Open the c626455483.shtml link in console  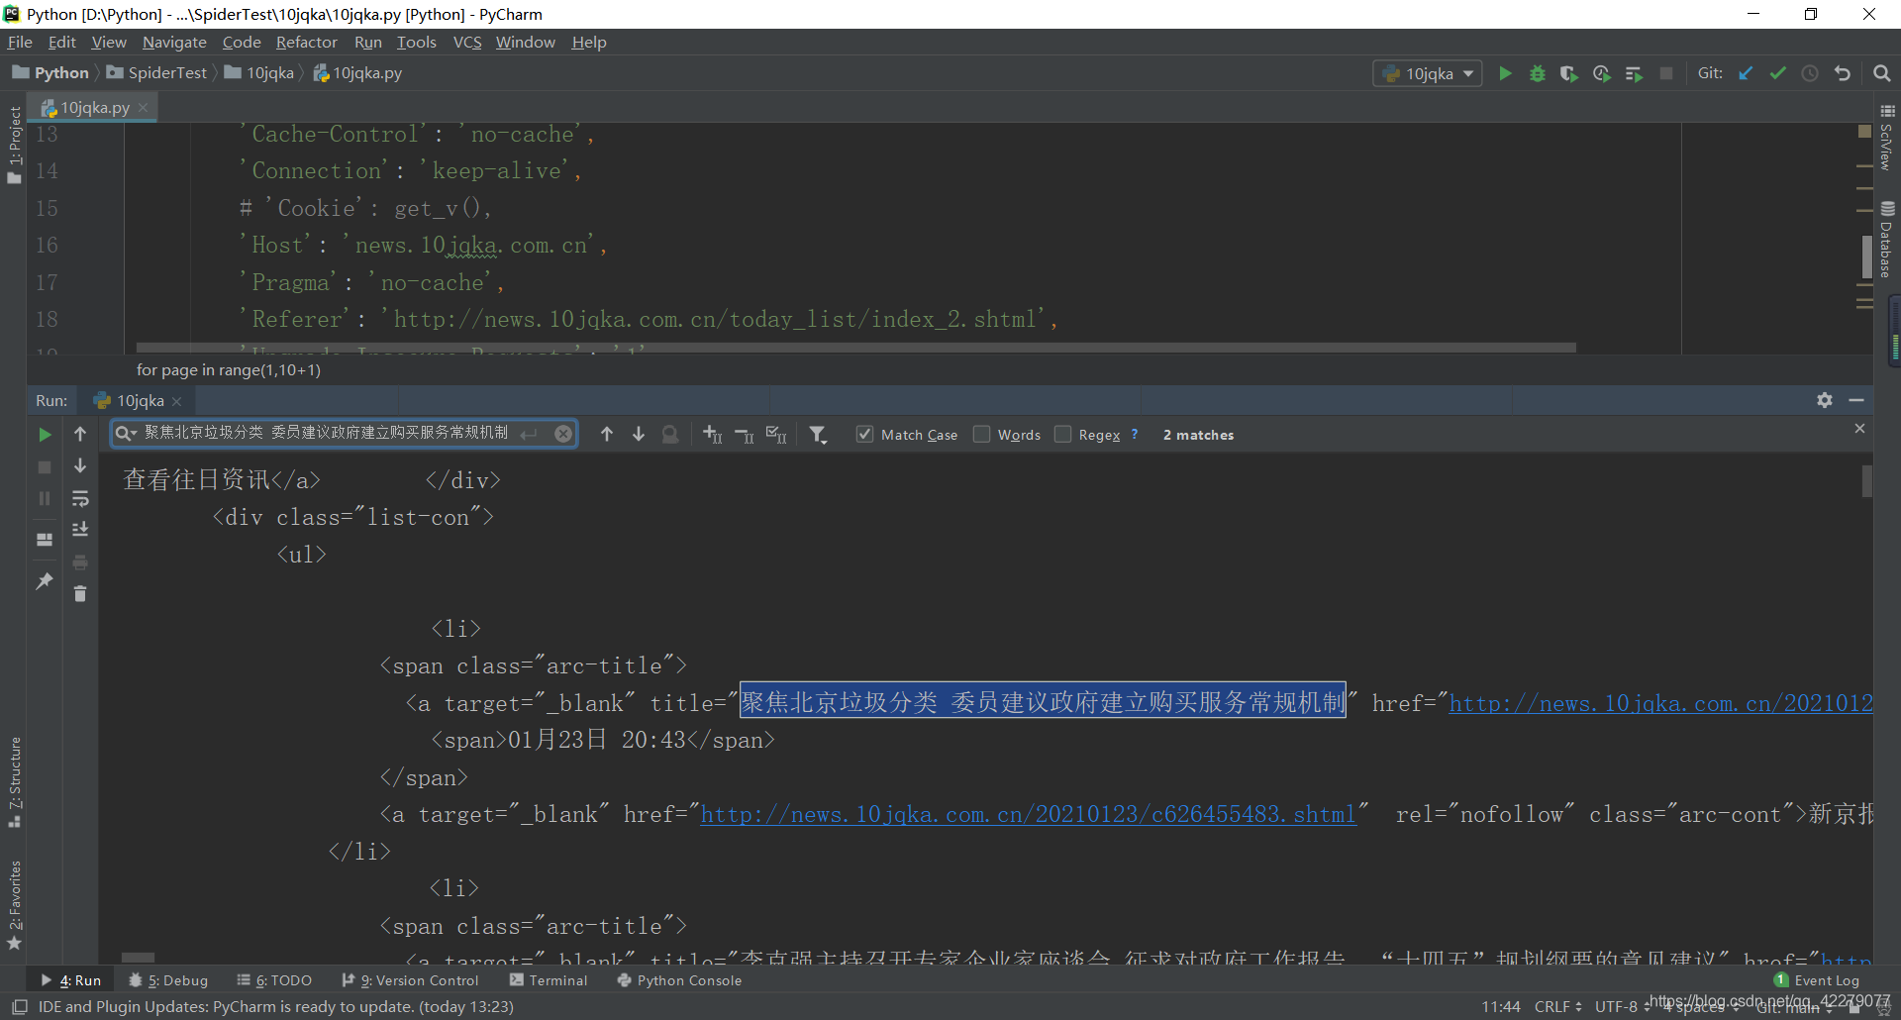tap(1028, 814)
